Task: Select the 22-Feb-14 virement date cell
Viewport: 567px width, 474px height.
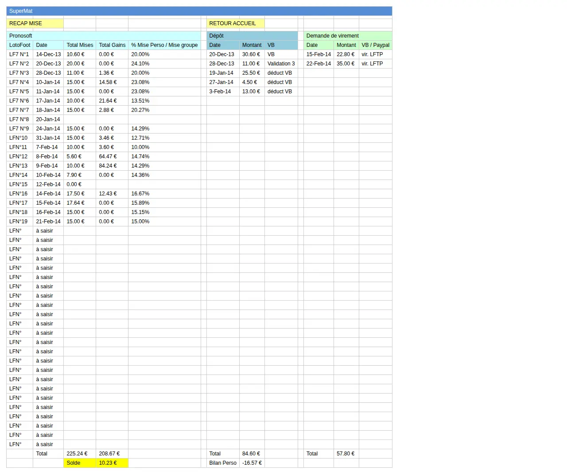Action: 318,64
